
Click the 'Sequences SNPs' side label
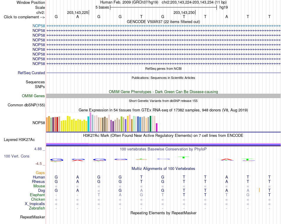pos(35,84)
